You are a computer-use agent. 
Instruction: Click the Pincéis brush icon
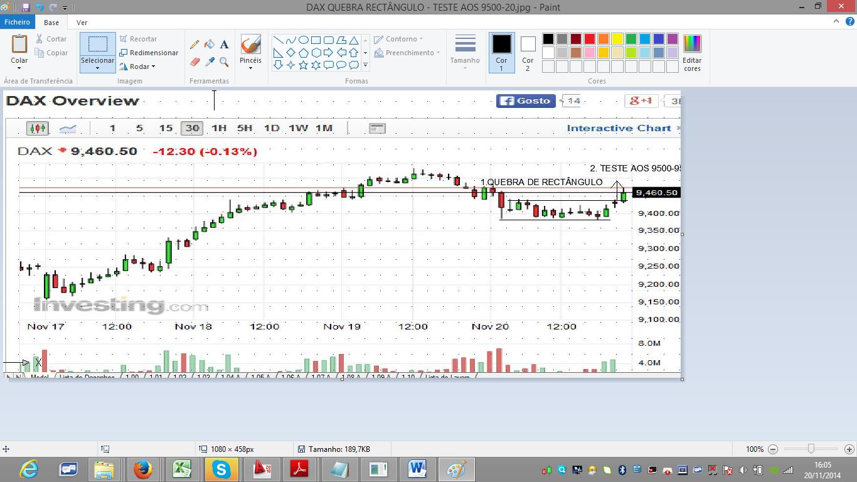click(x=250, y=45)
